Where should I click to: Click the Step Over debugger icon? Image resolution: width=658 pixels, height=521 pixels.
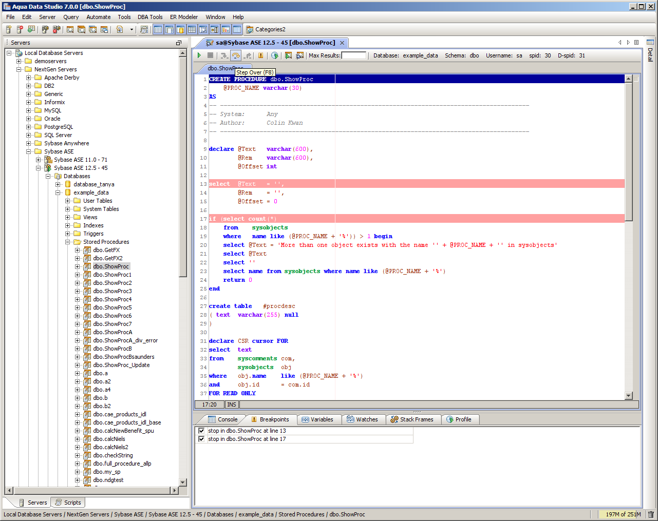236,55
